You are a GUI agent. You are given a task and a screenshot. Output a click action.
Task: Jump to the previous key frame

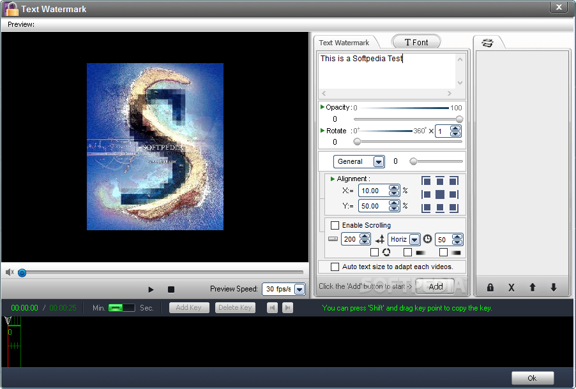(272, 307)
